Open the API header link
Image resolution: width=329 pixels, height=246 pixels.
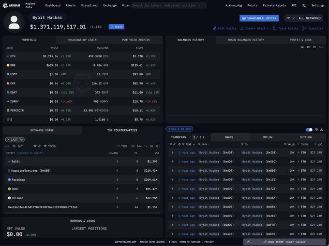[x=294, y=5]
